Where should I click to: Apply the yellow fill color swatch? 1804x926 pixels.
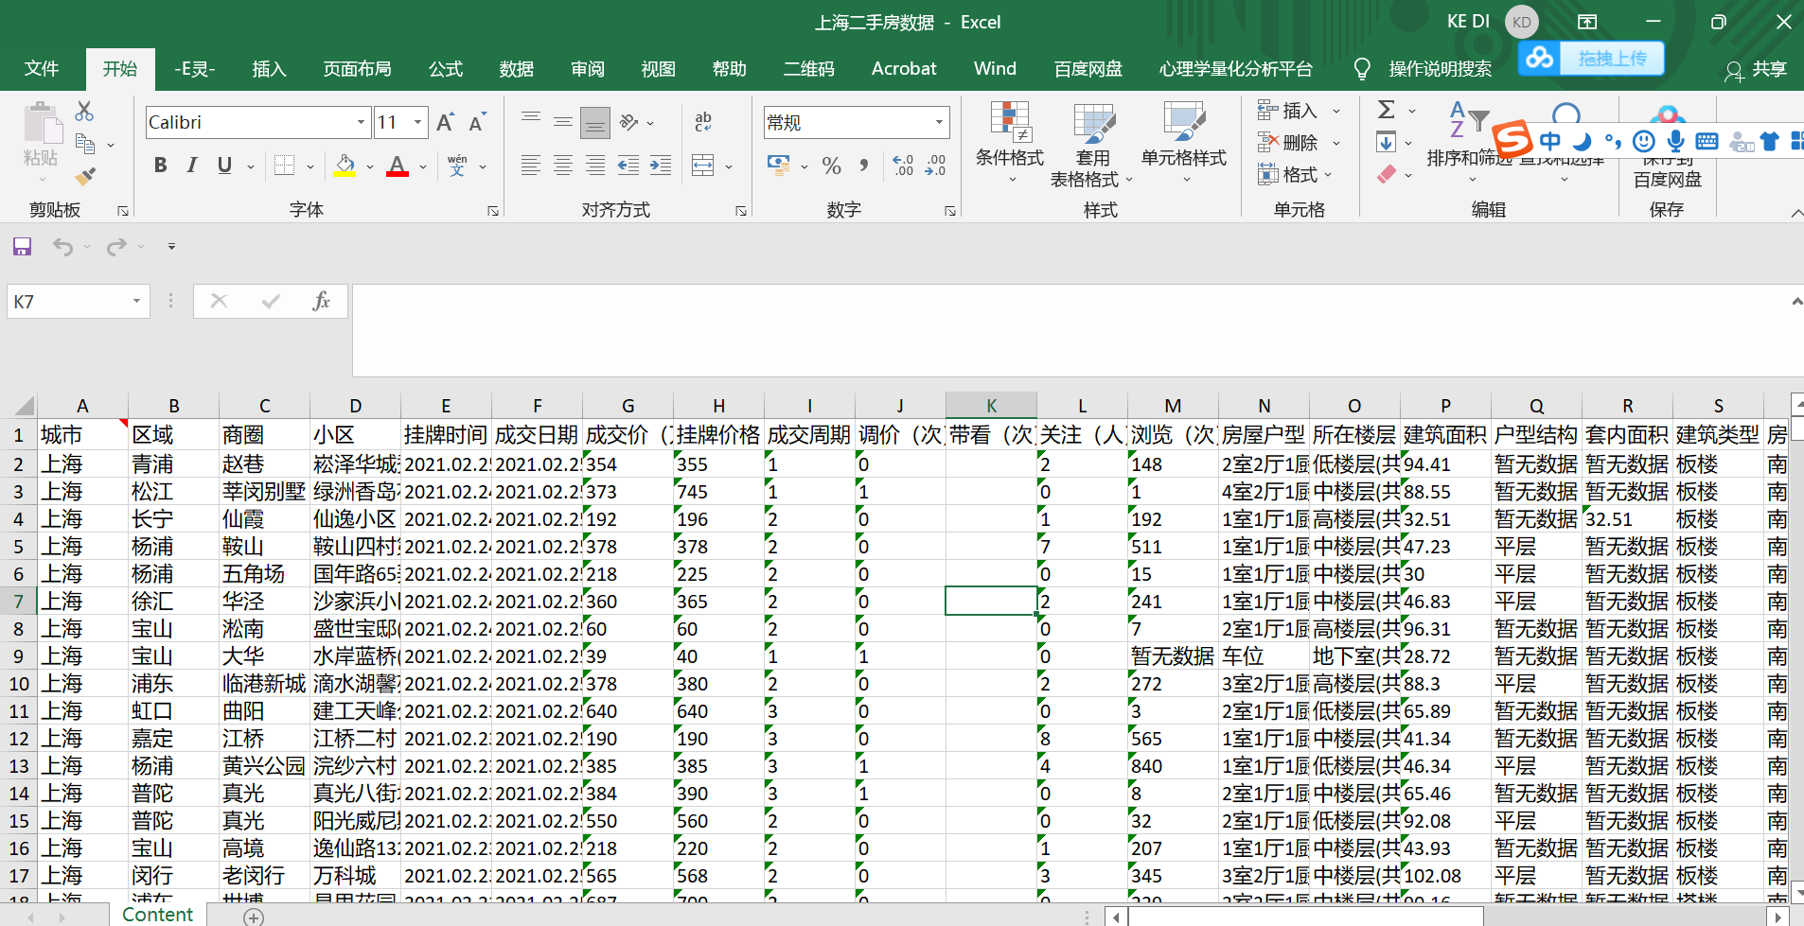point(345,166)
